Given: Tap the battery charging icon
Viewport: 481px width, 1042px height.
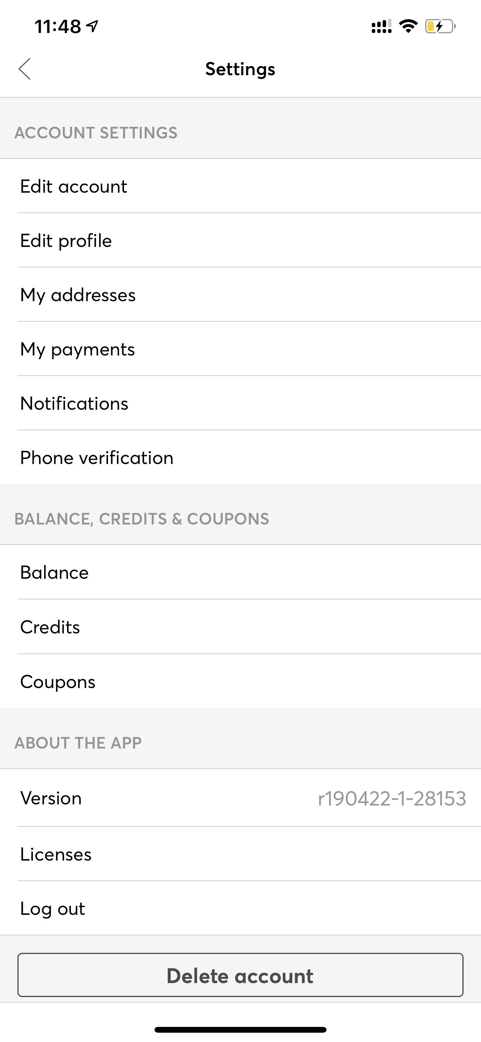Looking at the screenshot, I should pyautogui.click(x=440, y=26).
